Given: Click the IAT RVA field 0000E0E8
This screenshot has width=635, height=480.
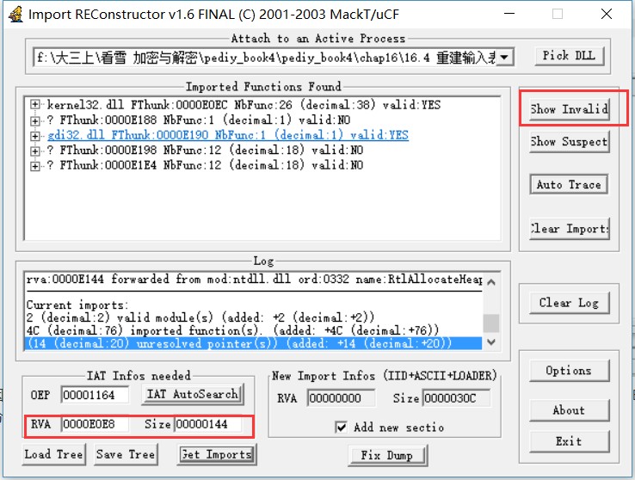Looking at the screenshot, I should 95,424.
